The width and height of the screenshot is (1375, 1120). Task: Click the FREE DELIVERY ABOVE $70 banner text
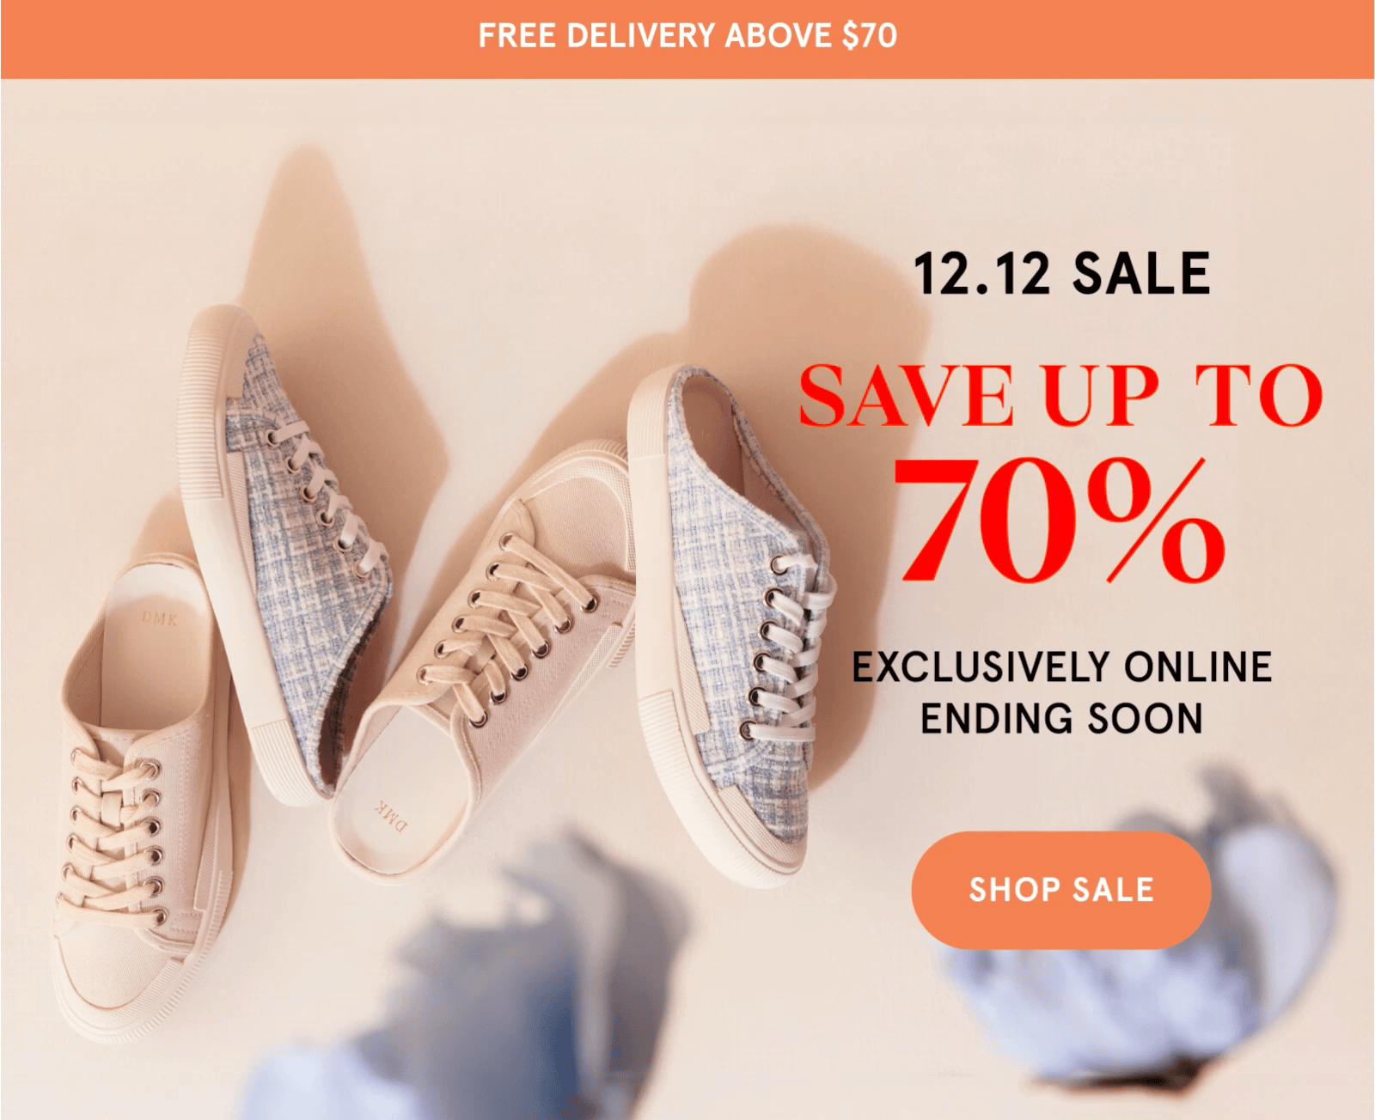point(687,36)
